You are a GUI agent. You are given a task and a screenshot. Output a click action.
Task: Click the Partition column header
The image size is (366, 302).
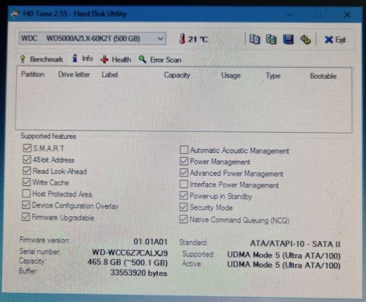click(33, 74)
